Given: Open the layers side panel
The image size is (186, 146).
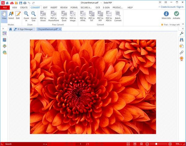Looking at the screenshot, I should (x=5, y=46).
